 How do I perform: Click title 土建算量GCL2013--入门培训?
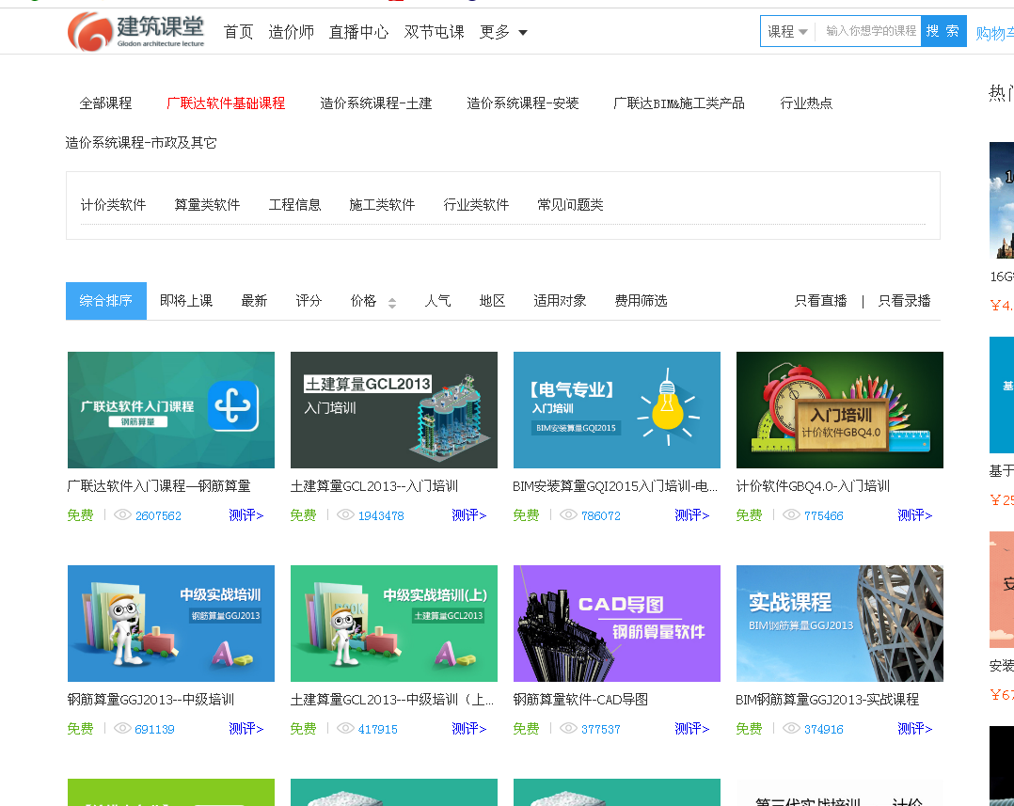coord(373,486)
